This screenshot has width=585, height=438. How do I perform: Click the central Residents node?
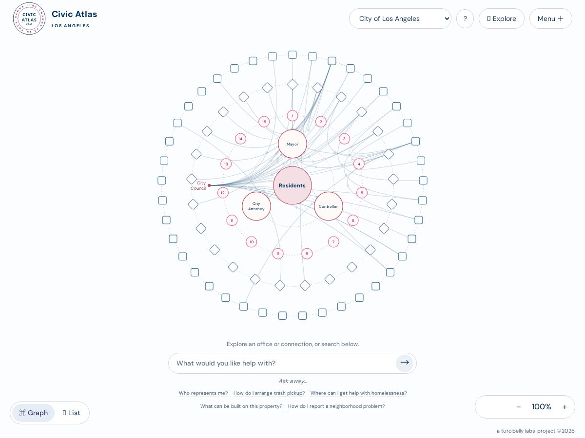tap(292, 185)
